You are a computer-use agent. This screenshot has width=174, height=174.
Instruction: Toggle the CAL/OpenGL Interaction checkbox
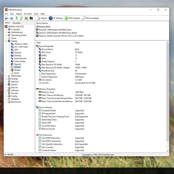click(40, 144)
